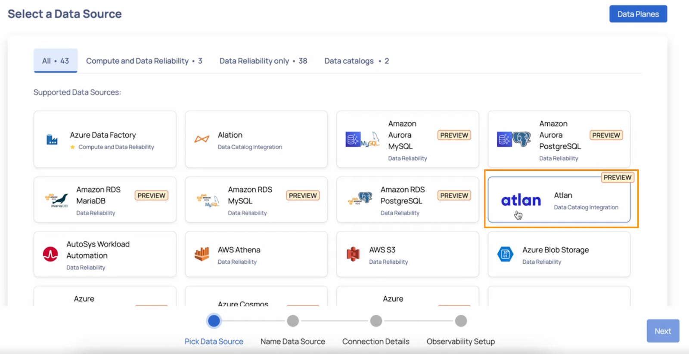The width and height of the screenshot is (689, 354).
Task: Click PREVIEW badge on Amazon RDS MariaDB
Action: coord(151,196)
